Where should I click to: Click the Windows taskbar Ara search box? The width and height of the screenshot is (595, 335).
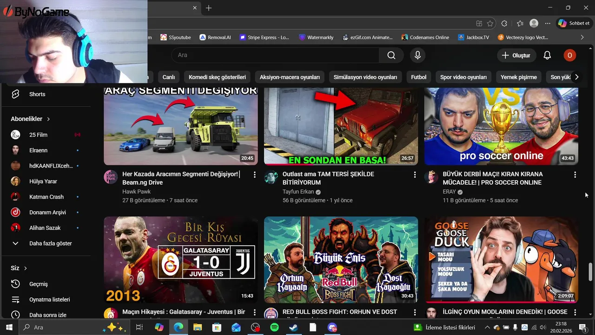point(73,328)
